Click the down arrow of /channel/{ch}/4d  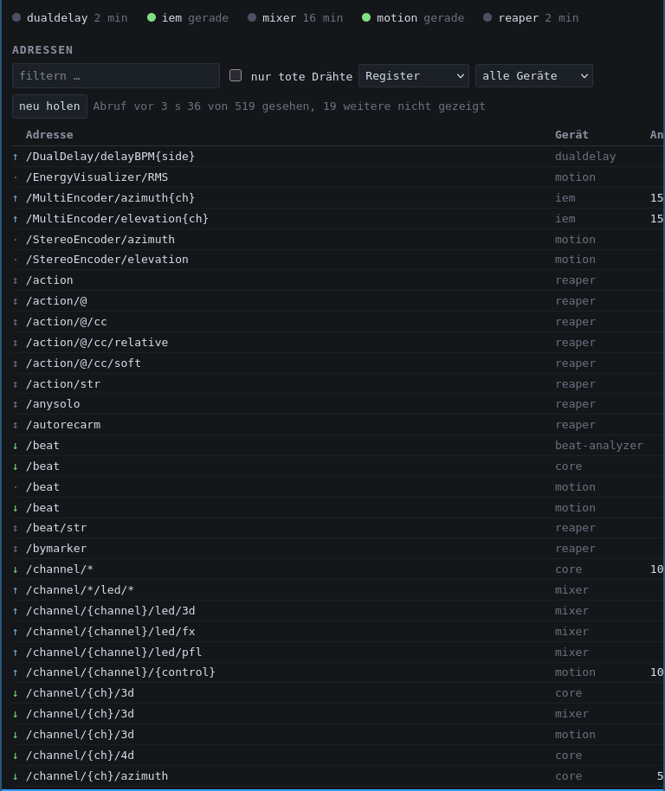point(15,756)
